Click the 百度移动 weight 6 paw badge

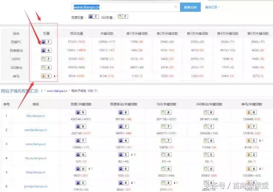point(46,50)
